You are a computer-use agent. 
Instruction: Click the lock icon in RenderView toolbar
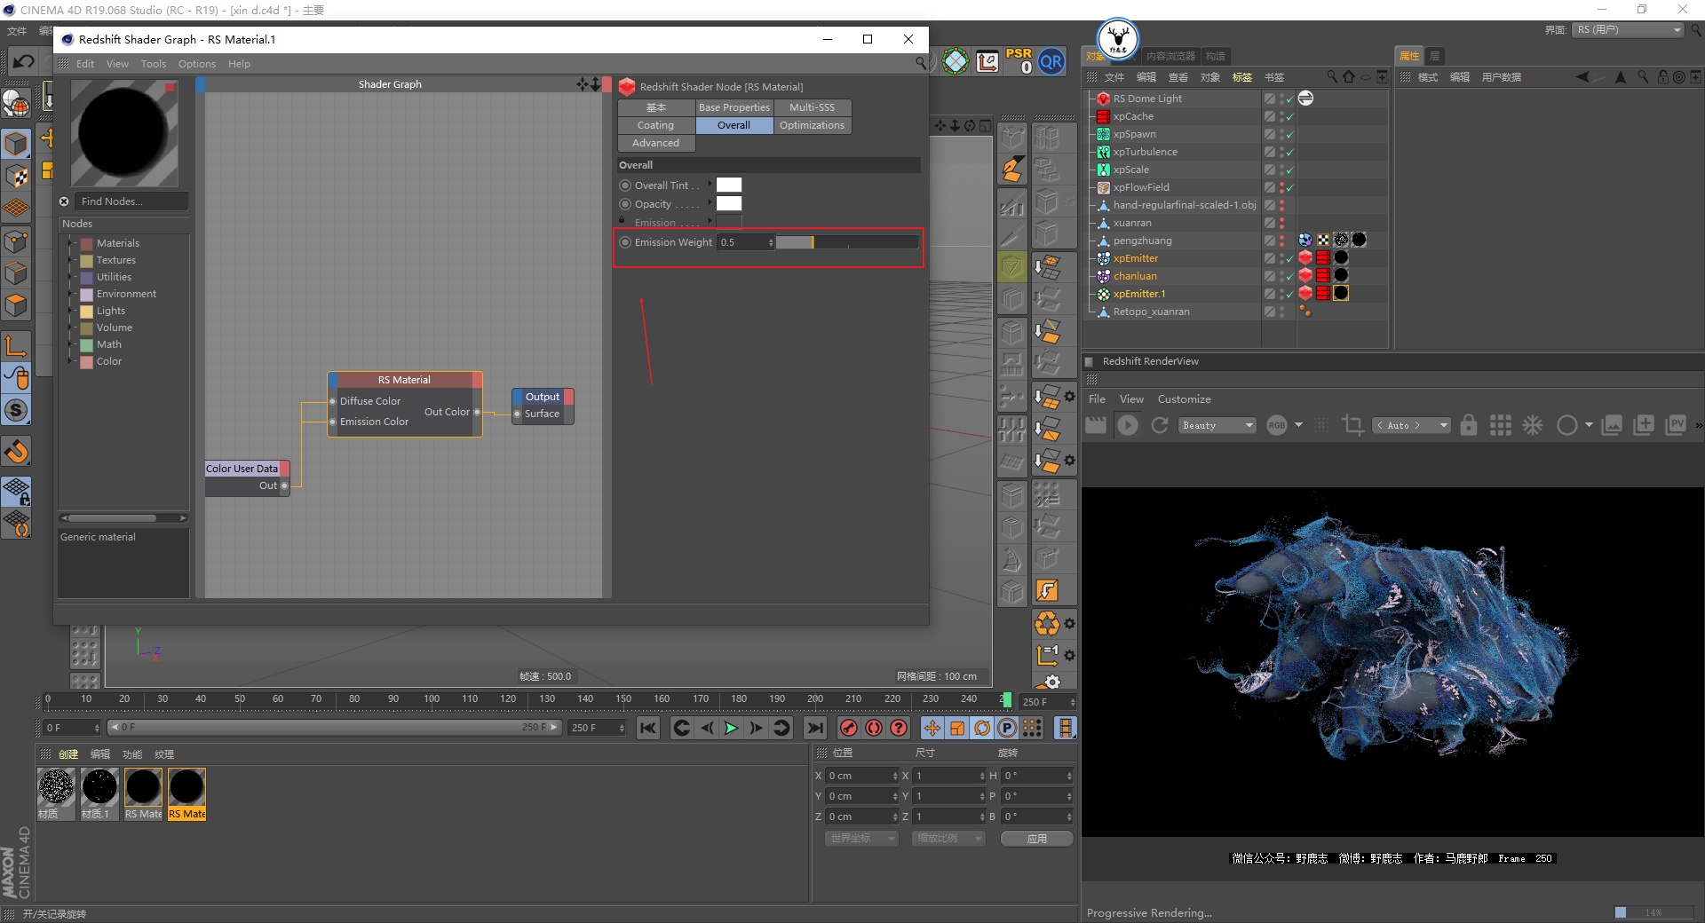tap(1469, 425)
